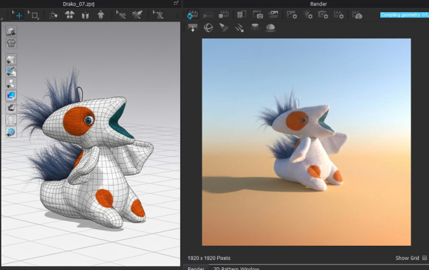Start Final Render with play clapperboard

pos(208,15)
